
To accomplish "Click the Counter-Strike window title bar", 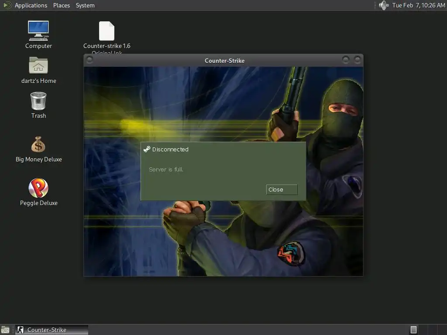I will coord(224,61).
